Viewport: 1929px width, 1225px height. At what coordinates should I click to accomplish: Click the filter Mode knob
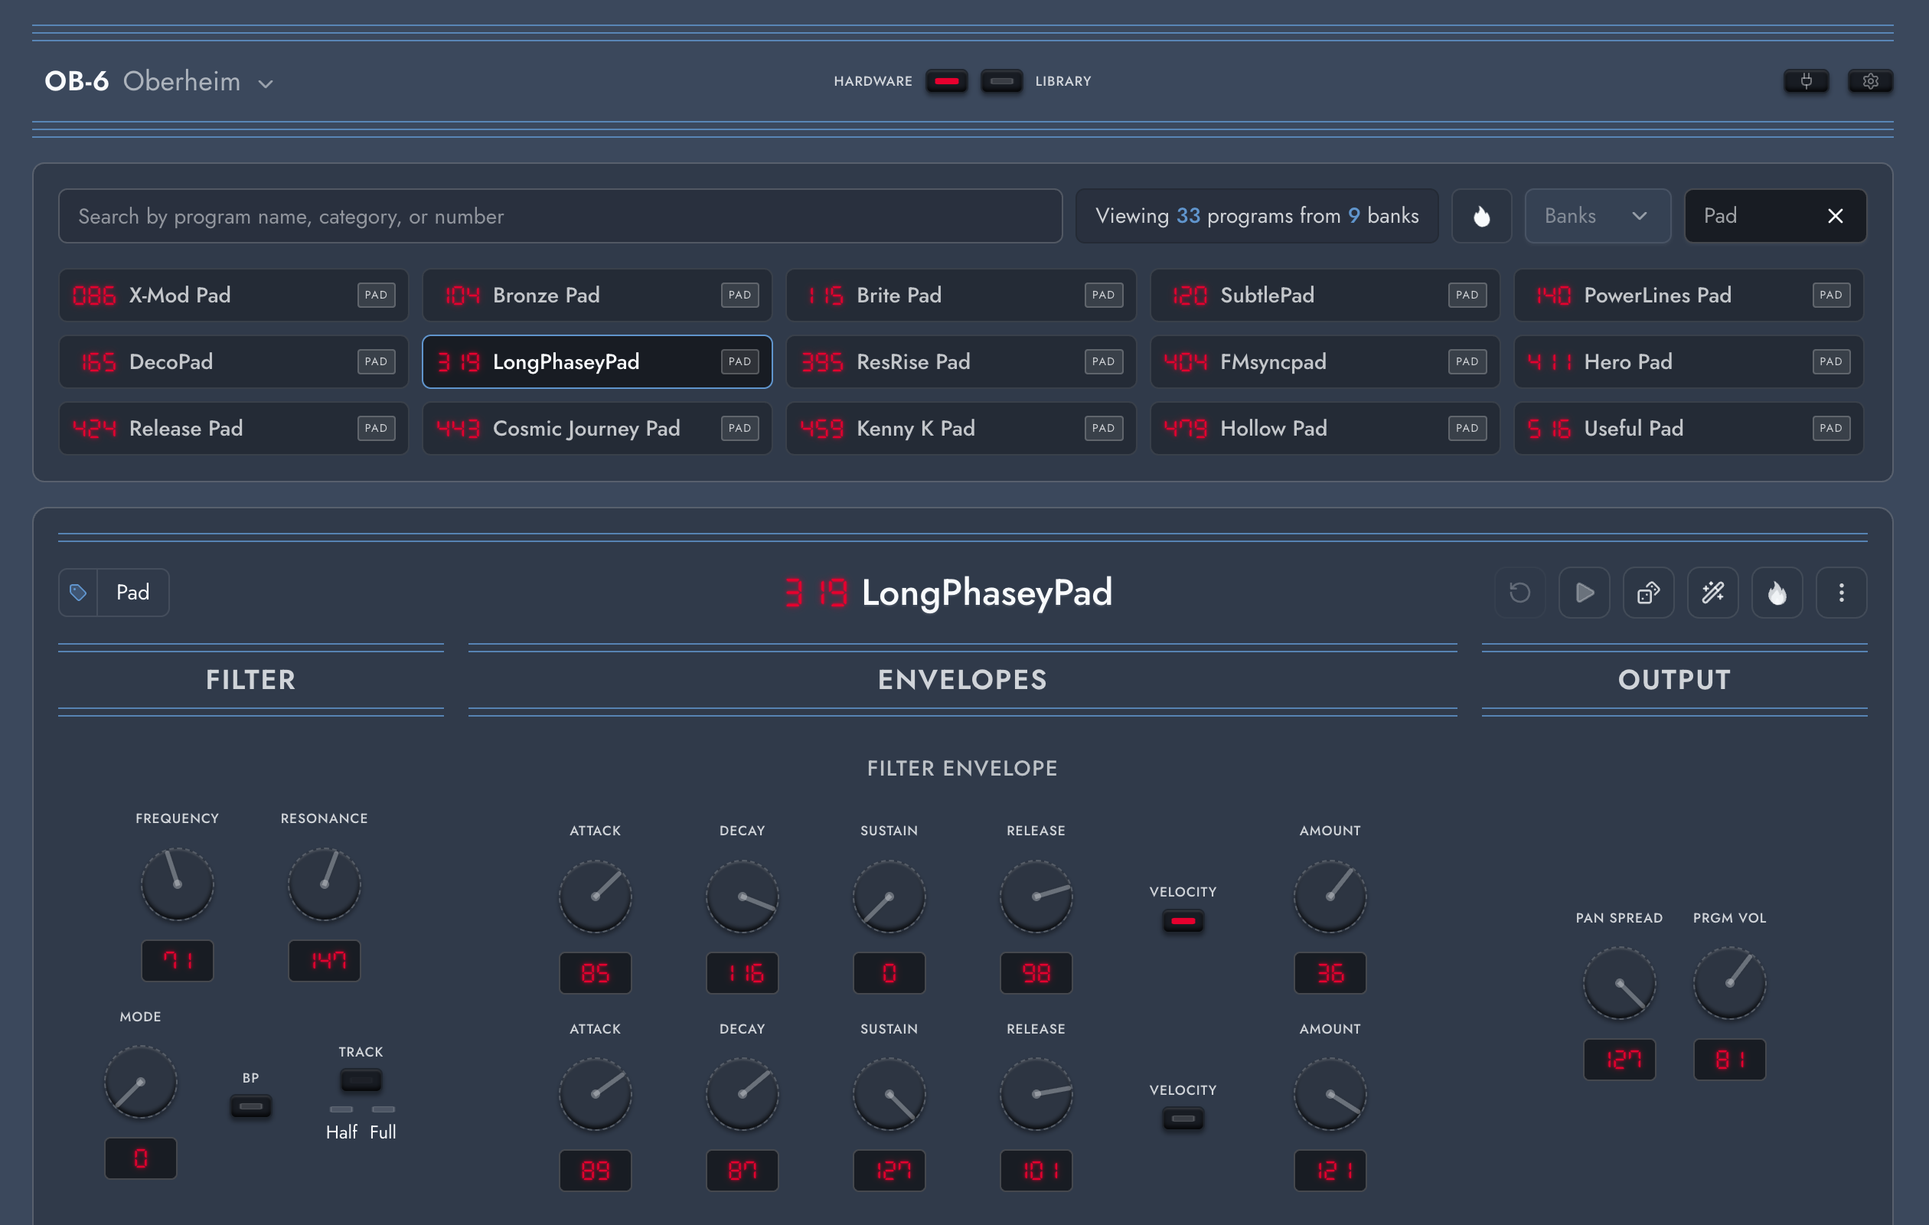coord(140,1082)
